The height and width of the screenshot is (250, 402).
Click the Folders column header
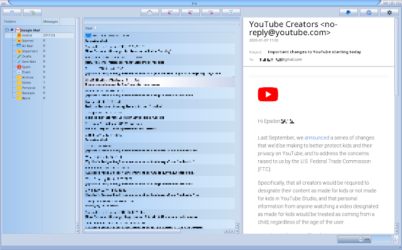(22, 21)
